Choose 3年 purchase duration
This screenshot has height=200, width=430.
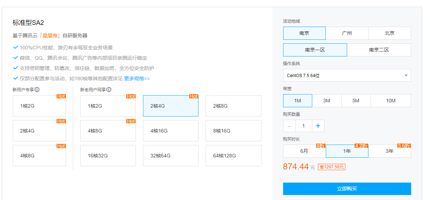[x=390, y=151]
